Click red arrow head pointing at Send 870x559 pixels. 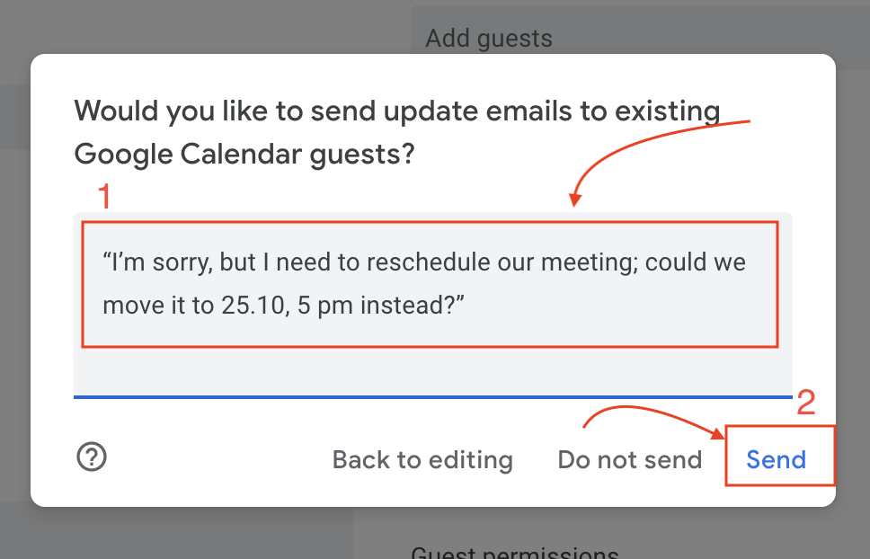(718, 433)
